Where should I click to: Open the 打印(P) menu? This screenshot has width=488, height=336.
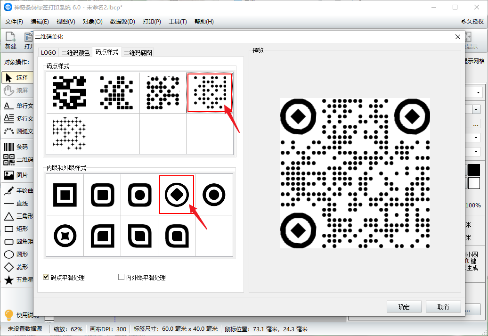(152, 22)
